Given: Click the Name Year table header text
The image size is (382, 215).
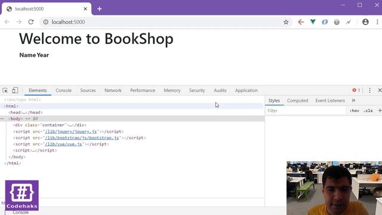Looking at the screenshot, I should point(34,55).
